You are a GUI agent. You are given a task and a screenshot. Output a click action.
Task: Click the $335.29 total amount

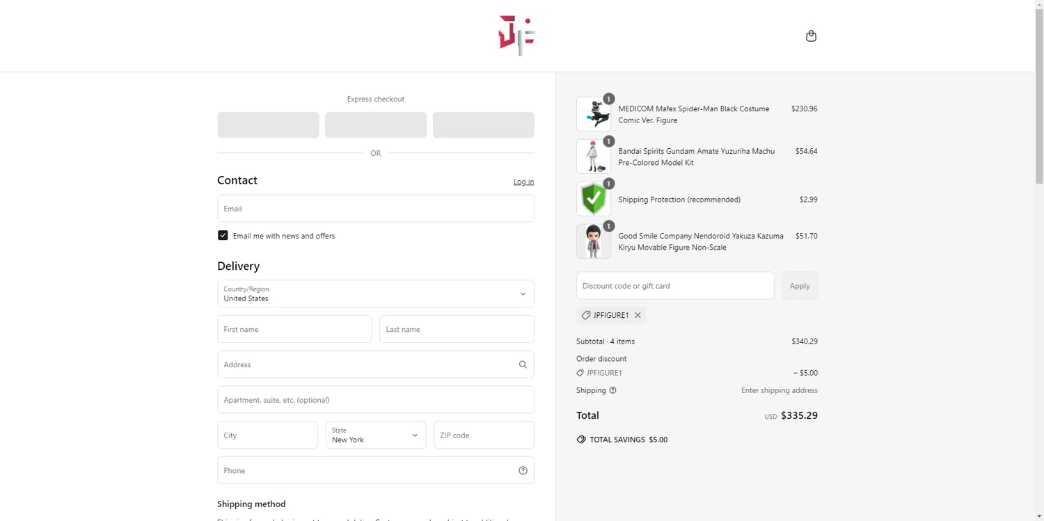pyautogui.click(x=799, y=416)
